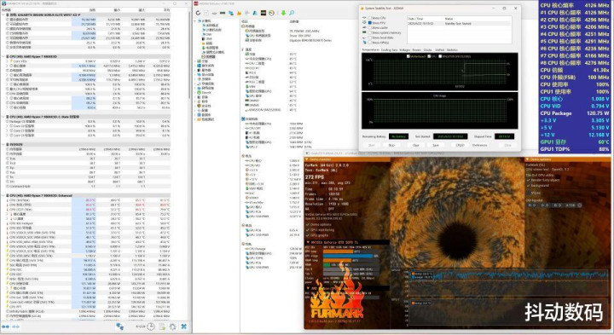Expand the Core VIDs row in HWiNFO
This screenshot has height=335, width=614.
[8, 61]
